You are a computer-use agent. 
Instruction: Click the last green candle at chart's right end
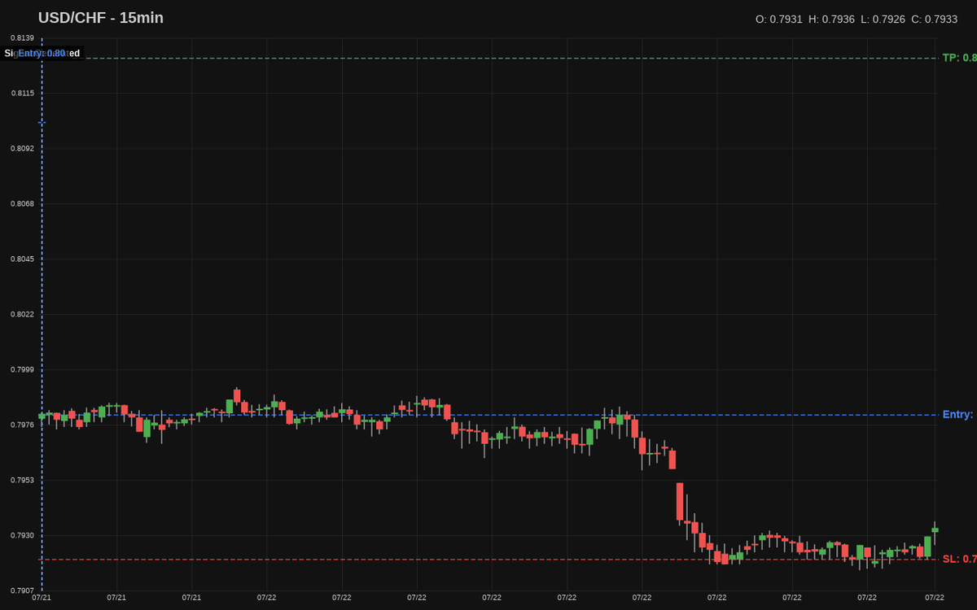[935, 530]
